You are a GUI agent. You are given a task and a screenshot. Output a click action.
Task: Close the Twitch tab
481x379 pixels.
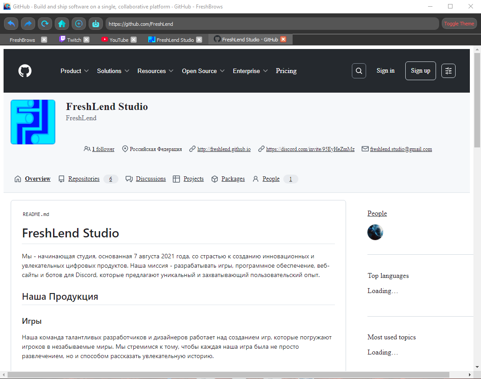[86, 40]
